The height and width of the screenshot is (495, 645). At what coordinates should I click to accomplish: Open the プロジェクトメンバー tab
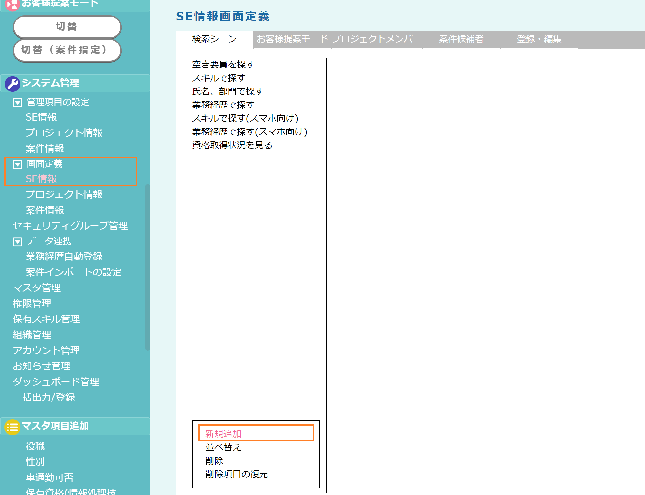tap(377, 39)
